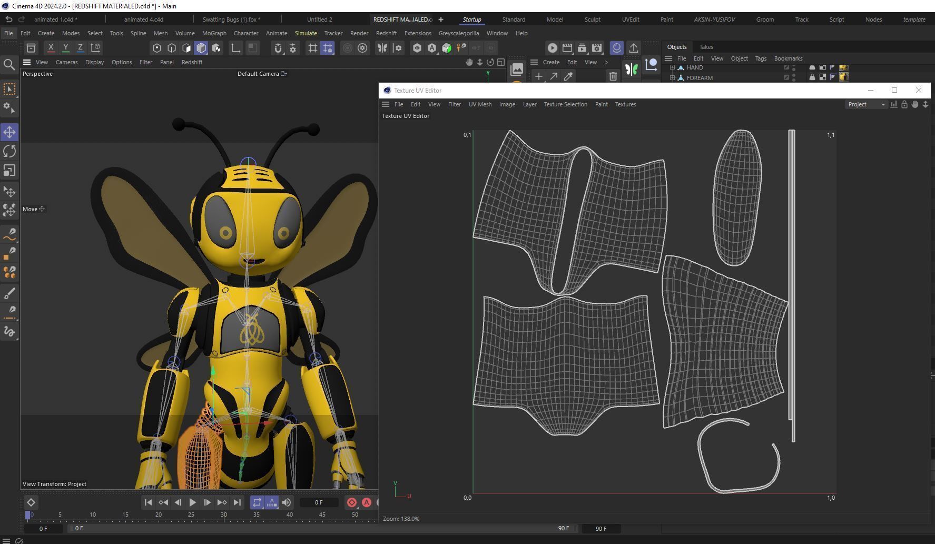The image size is (935, 544).
Task: Open material manager hamburger menu
Action: tap(534, 62)
